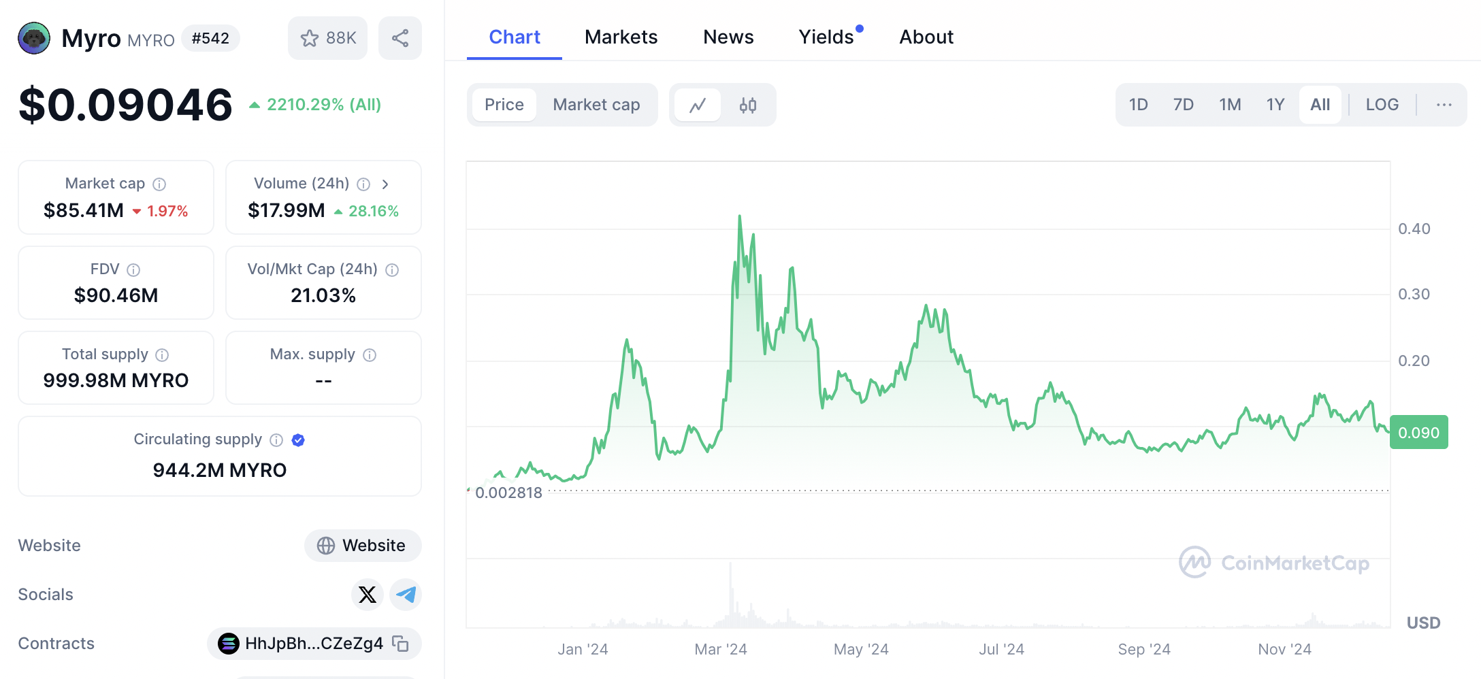Viewport: 1481px width, 679px height.
Task: Add Myro to watchlist star
Action: pos(327,38)
